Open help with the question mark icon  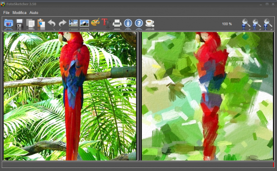click(x=139, y=23)
